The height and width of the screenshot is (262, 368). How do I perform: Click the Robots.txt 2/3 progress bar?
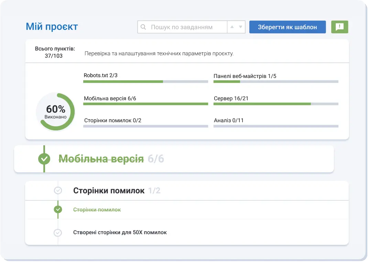click(145, 81)
